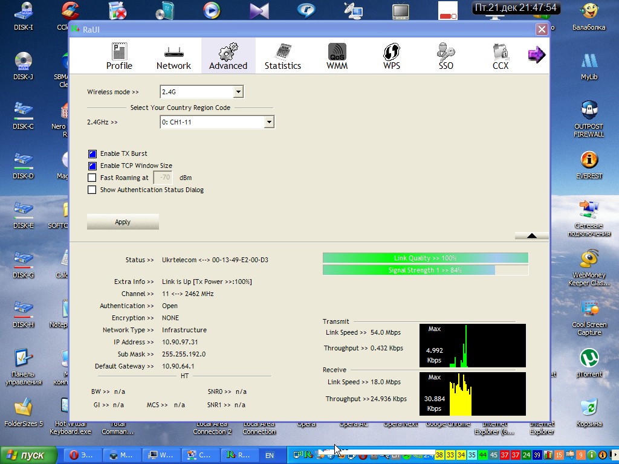Disable the Enable TX Burst checkbox
Screen dimensions: 619x464
[92, 154]
